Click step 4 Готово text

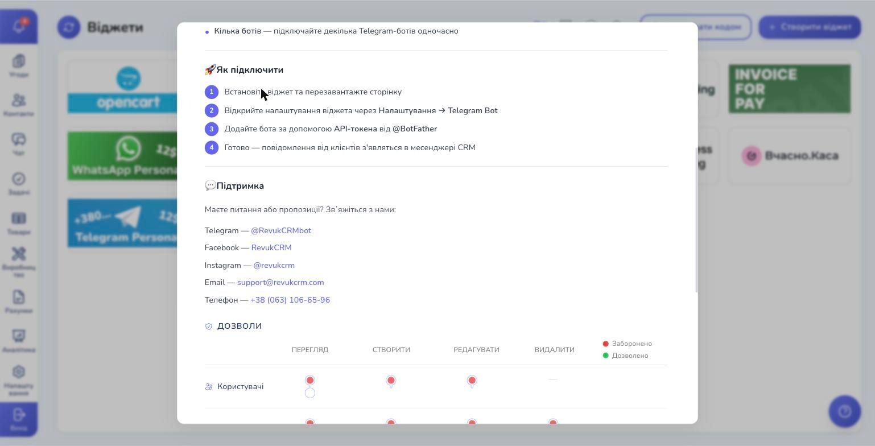[350, 147]
